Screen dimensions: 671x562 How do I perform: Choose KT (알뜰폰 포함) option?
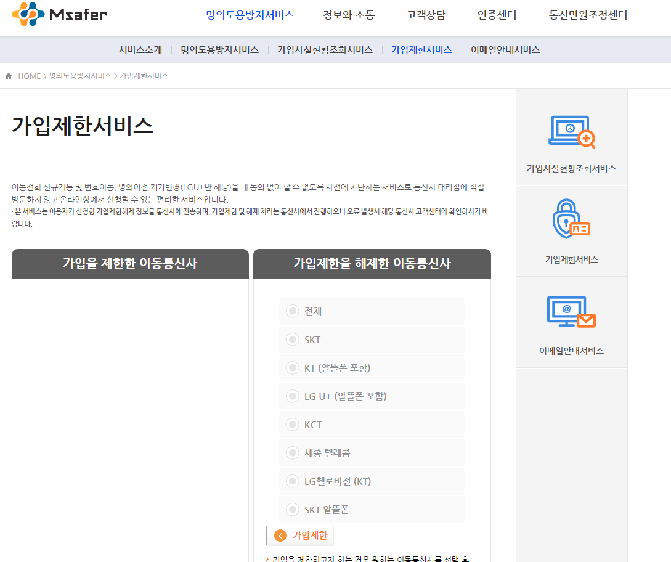[291, 367]
